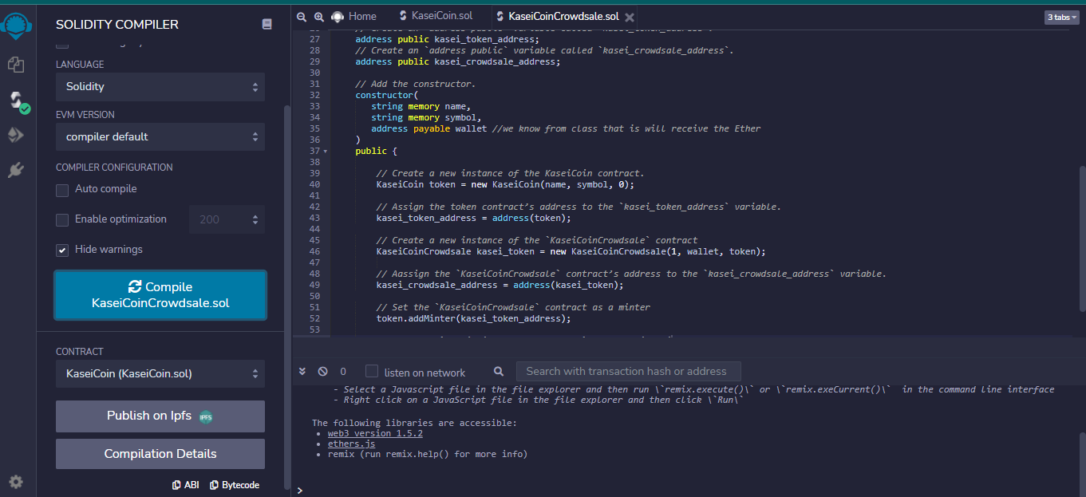Open the Settings gear icon
The height and width of the screenshot is (497, 1086).
[16, 482]
